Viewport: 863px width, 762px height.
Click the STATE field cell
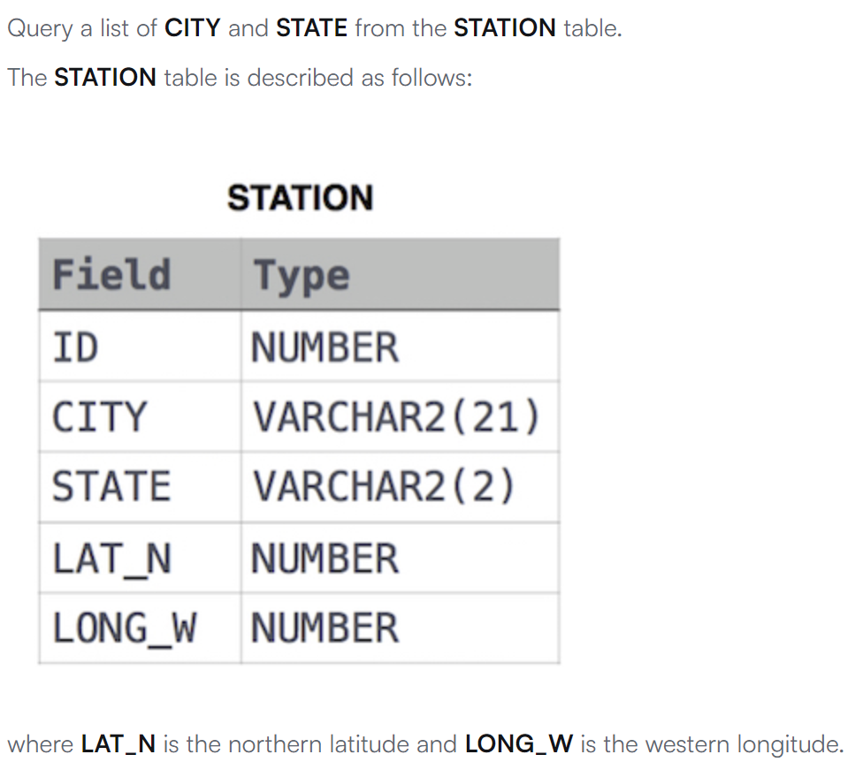point(140,487)
